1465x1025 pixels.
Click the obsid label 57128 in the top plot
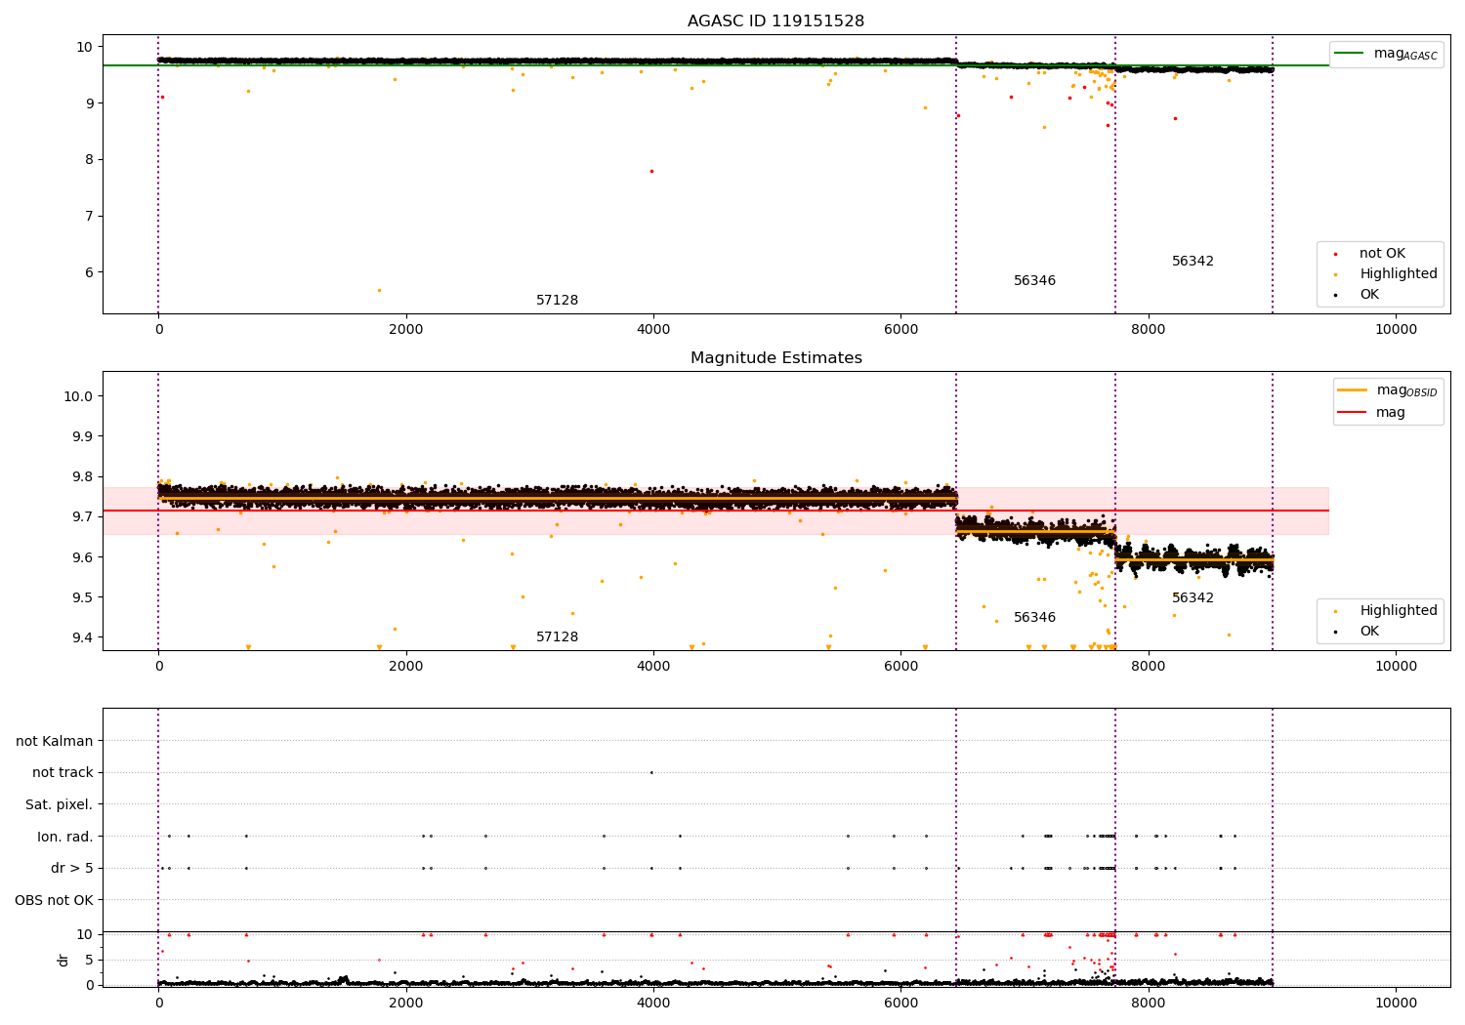[x=557, y=301]
